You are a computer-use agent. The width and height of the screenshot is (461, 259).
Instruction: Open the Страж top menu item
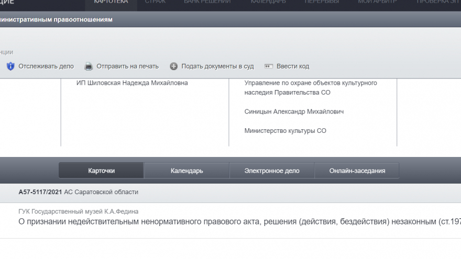[x=155, y=2]
